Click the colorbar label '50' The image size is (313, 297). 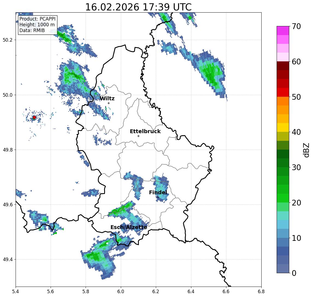click(296, 97)
